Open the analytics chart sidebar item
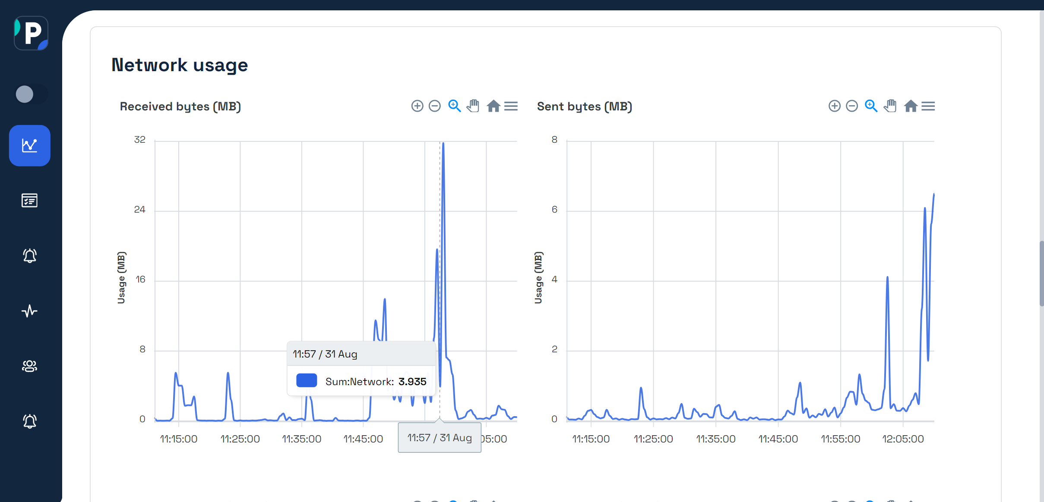 pyautogui.click(x=30, y=146)
